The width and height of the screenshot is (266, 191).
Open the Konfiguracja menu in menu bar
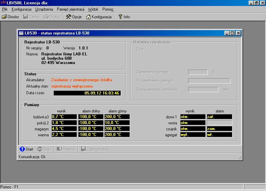click(x=21, y=9)
